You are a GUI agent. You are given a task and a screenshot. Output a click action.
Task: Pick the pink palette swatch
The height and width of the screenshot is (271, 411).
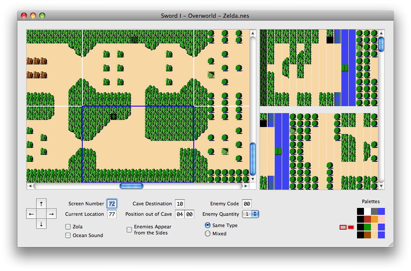coord(381,219)
